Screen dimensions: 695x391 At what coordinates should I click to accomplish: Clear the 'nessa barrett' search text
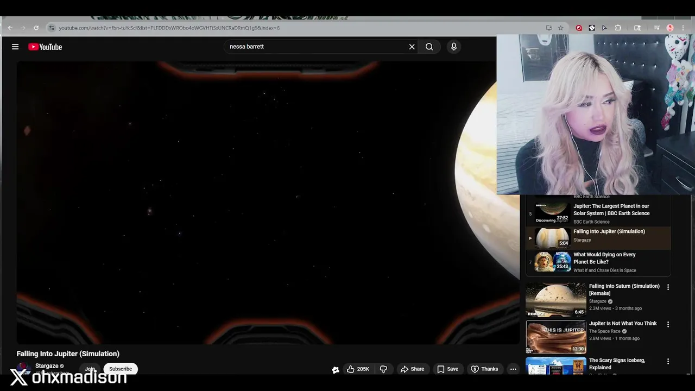click(x=412, y=47)
